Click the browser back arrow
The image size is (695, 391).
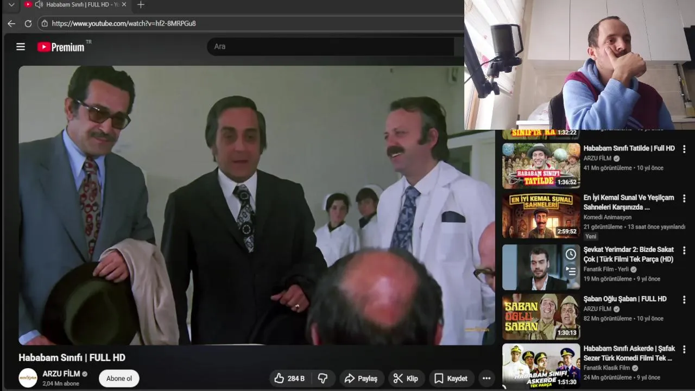point(11,23)
